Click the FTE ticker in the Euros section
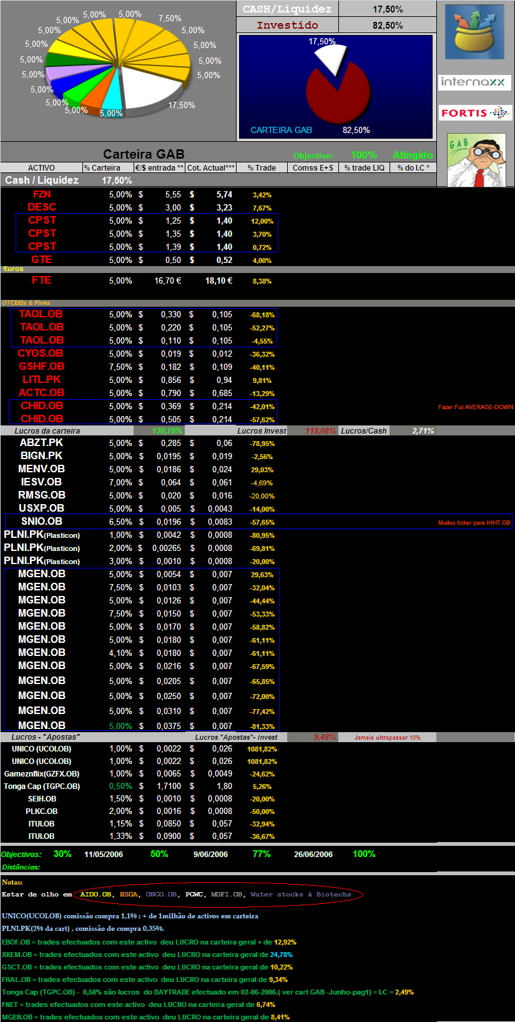This screenshot has height=1022, width=515. [x=42, y=280]
